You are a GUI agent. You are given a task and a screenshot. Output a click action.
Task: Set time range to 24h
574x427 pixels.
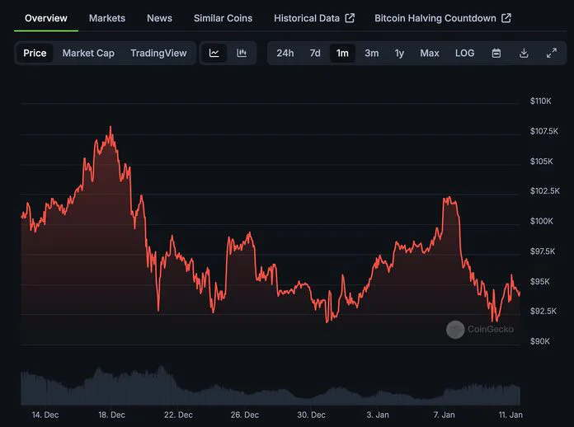point(285,54)
